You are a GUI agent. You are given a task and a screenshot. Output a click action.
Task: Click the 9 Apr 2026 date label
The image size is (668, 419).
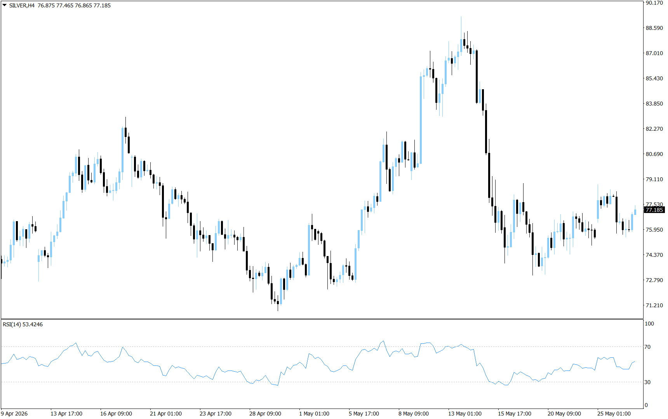14,414
